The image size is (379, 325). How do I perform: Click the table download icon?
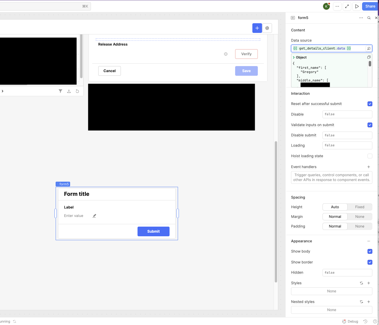tap(69, 91)
